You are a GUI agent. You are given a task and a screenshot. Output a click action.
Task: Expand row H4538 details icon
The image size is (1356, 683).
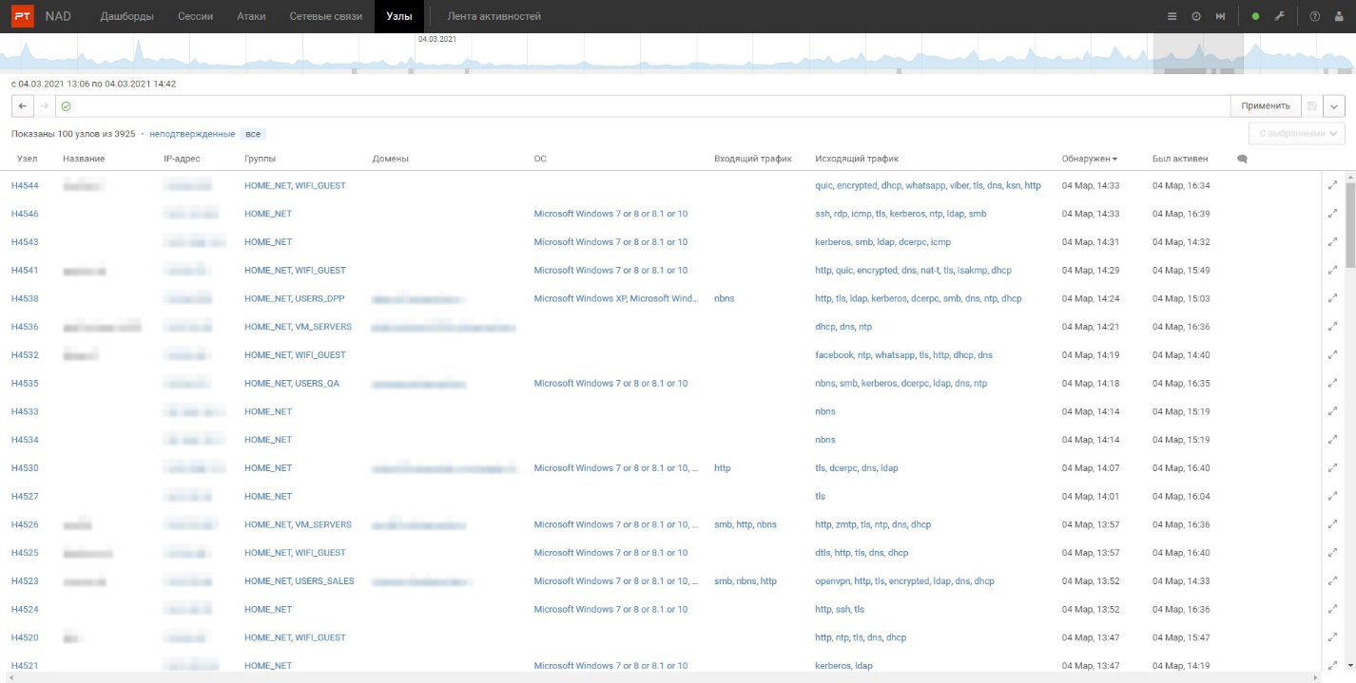(x=1332, y=298)
